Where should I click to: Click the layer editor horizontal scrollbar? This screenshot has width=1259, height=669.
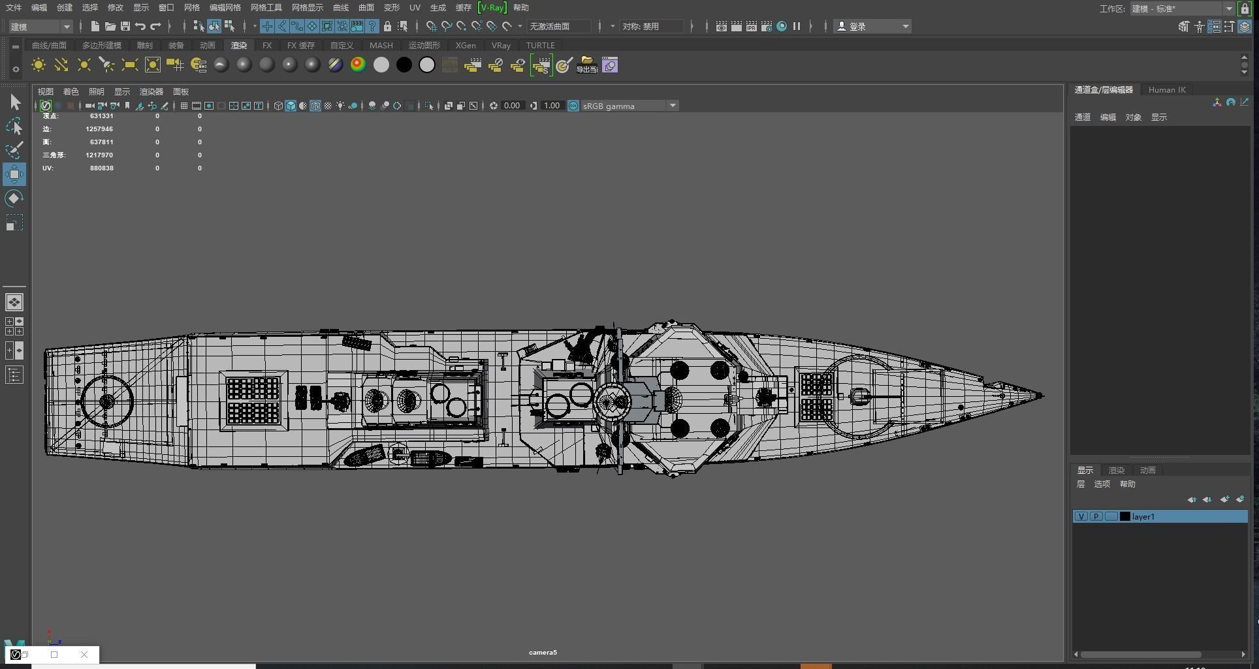click(x=1141, y=654)
